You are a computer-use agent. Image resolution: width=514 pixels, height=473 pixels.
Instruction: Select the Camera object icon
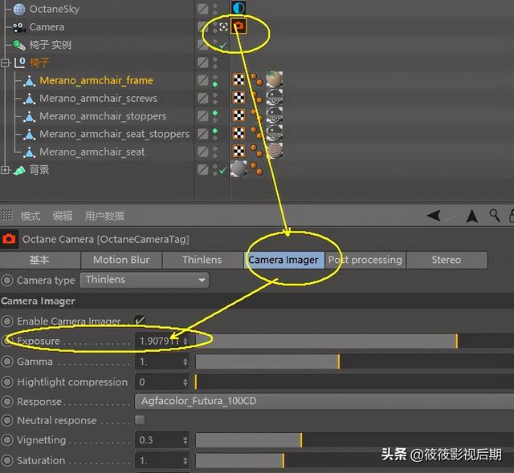click(x=19, y=27)
